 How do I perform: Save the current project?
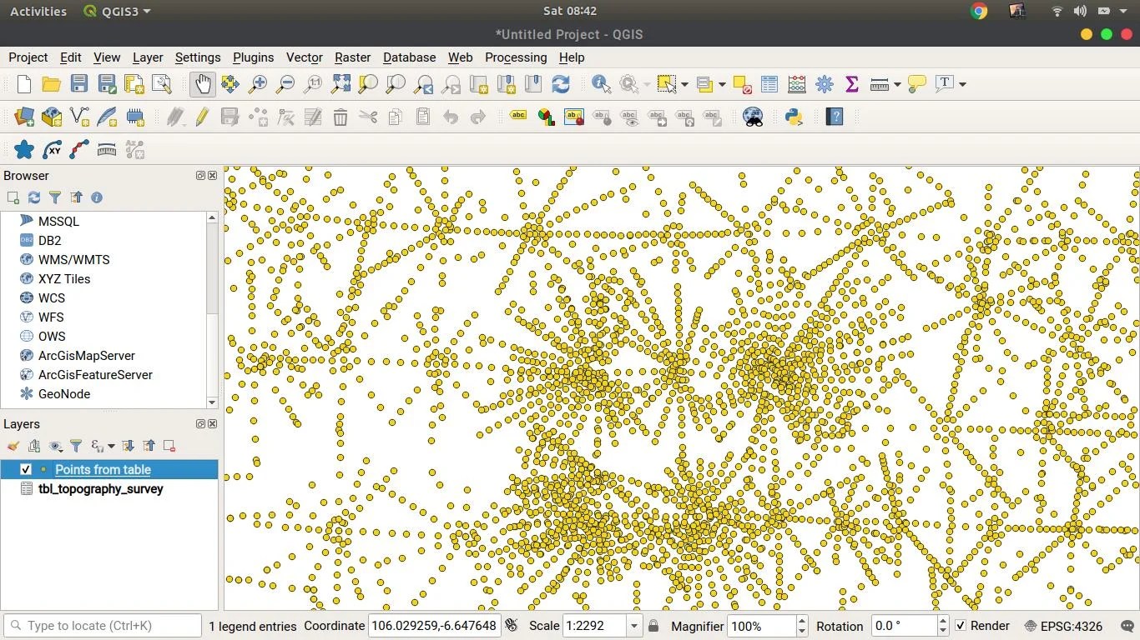click(79, 84)
